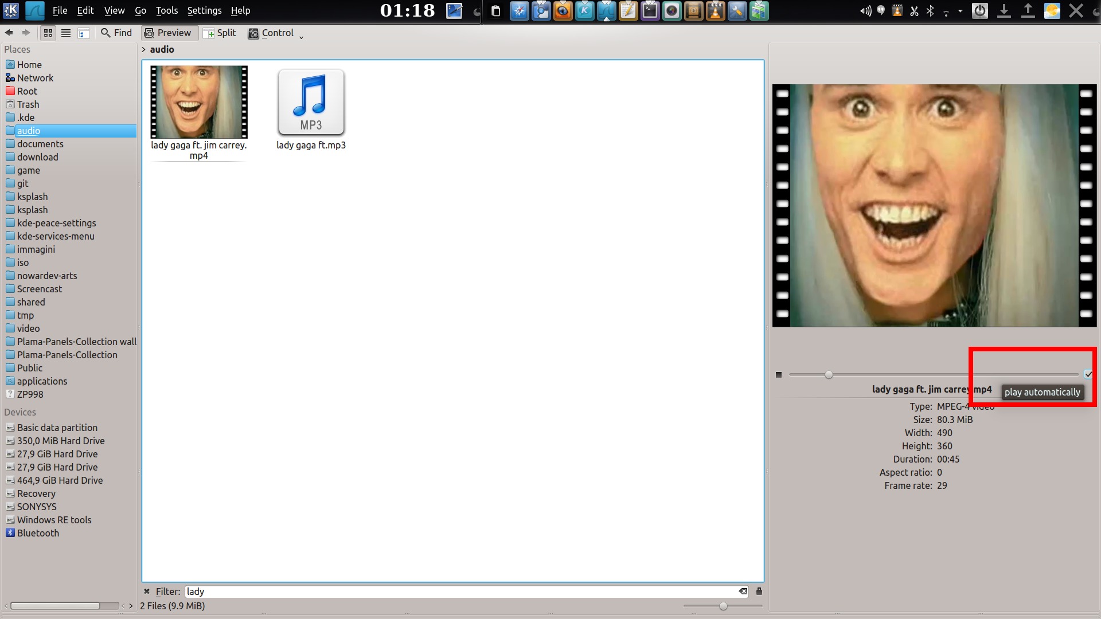Click the Places panel horizontal scrollbar
The height and width of the screenshot is (619, 1101).
(55, 606)
